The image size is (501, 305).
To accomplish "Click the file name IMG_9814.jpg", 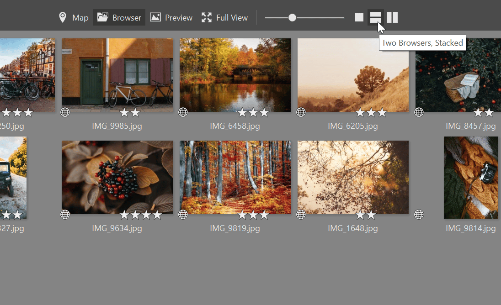I will coord(471,228).
